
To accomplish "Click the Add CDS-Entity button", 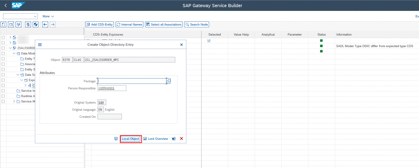I will point(99,24).
